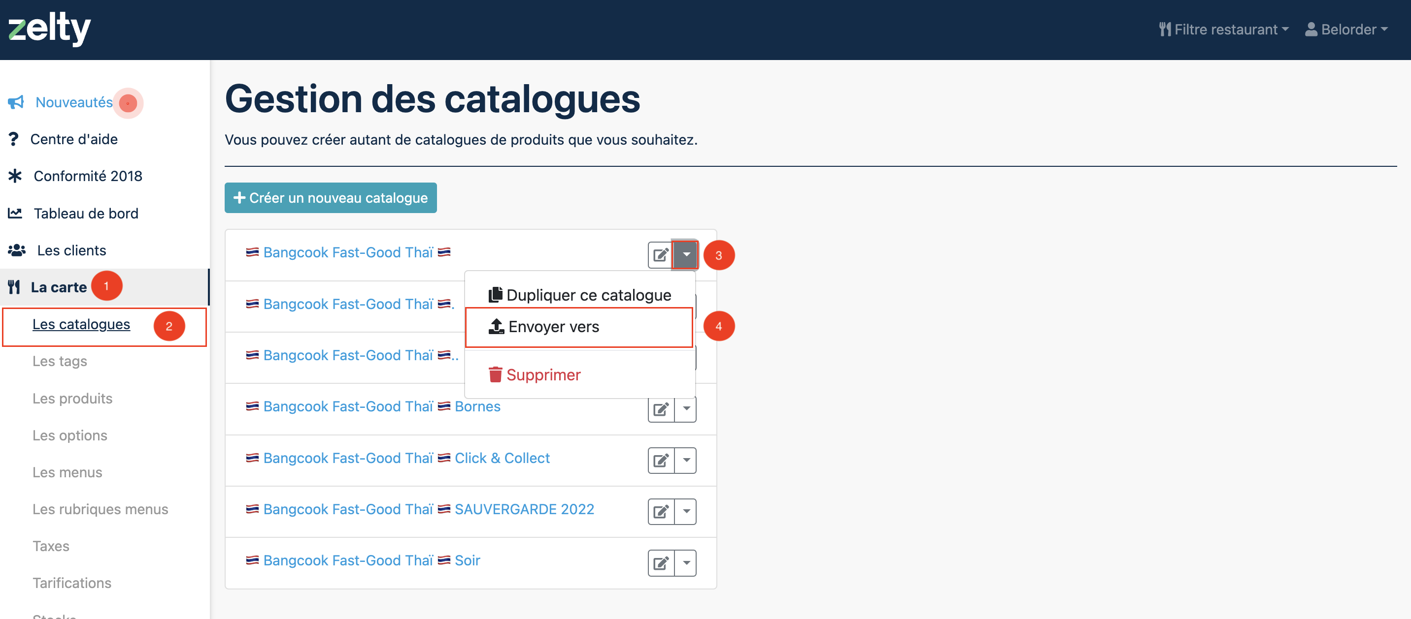This screenshot has height=619, width=1411.
Task: Open Nouveautés via the megaphone icon
Action: (x=16, y=102)
